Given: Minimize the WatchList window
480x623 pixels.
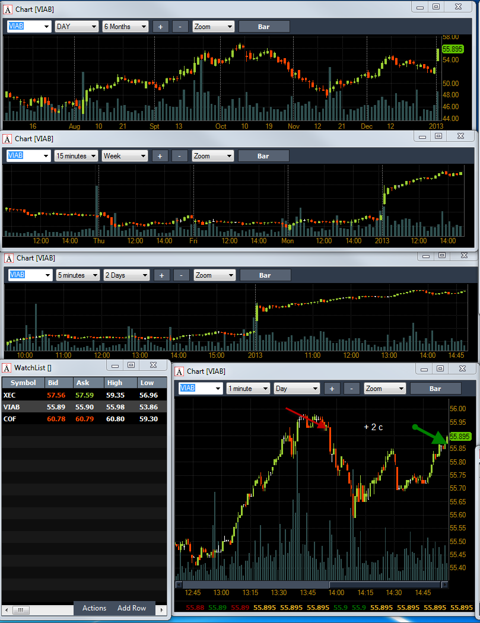Looking at the screenshot, I should point(115,365).
